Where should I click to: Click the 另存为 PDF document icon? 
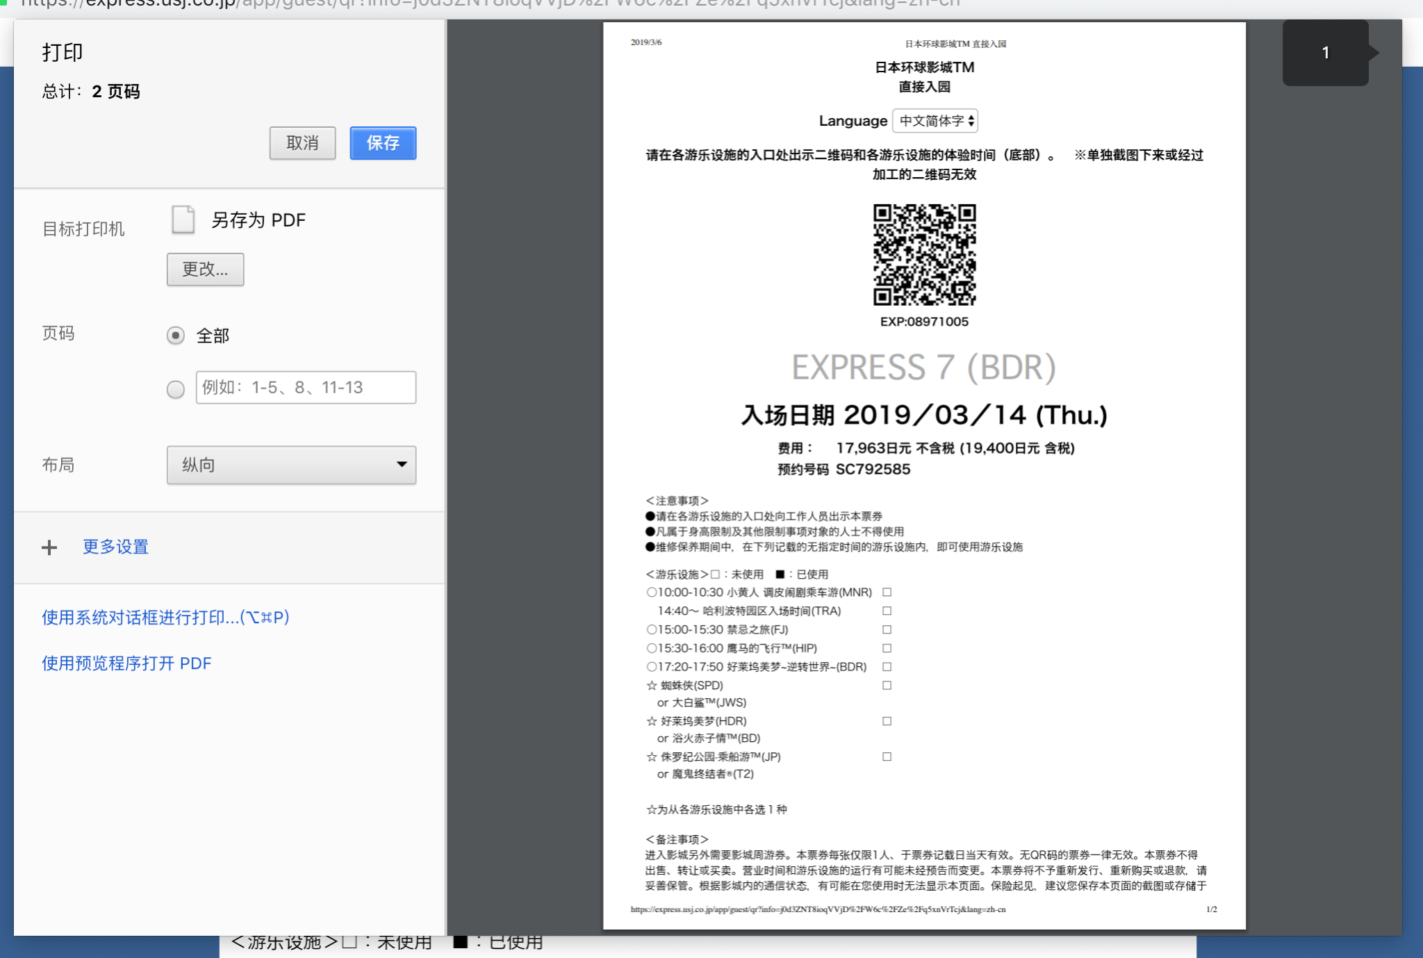coord(183,220)
